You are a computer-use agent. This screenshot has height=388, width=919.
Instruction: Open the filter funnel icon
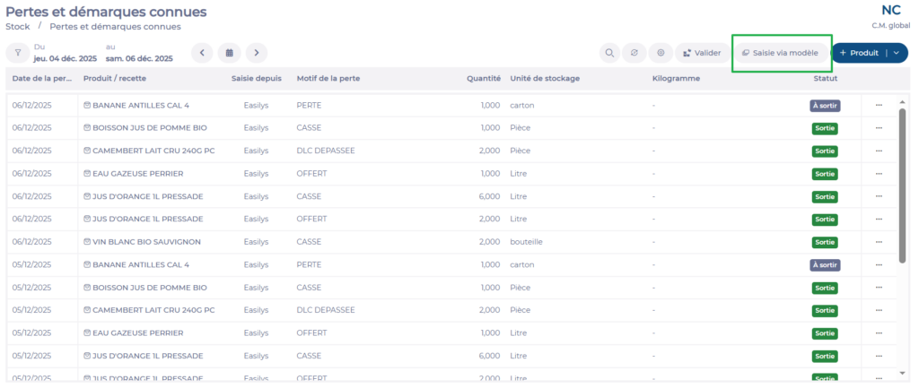17,53
